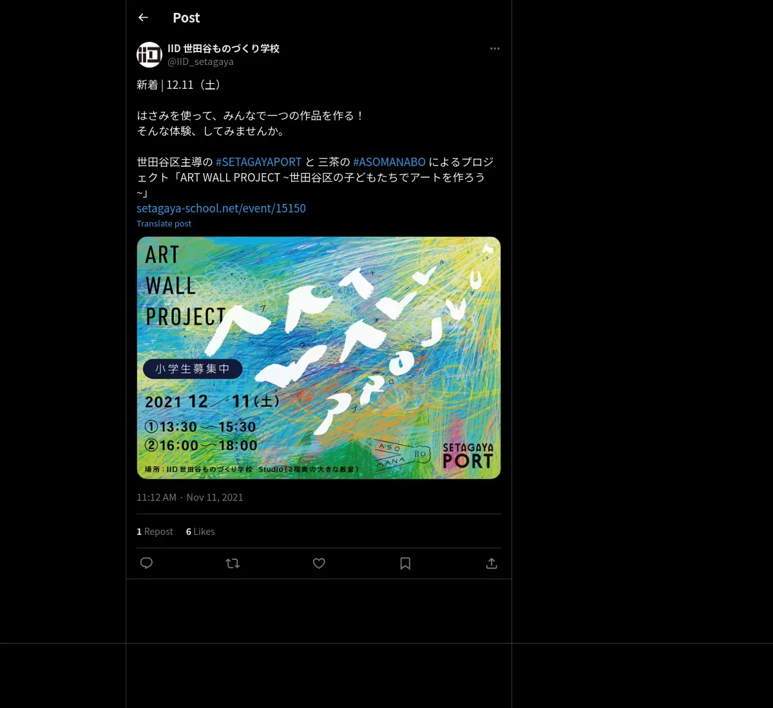Click Translate post

tap(164, 223)
